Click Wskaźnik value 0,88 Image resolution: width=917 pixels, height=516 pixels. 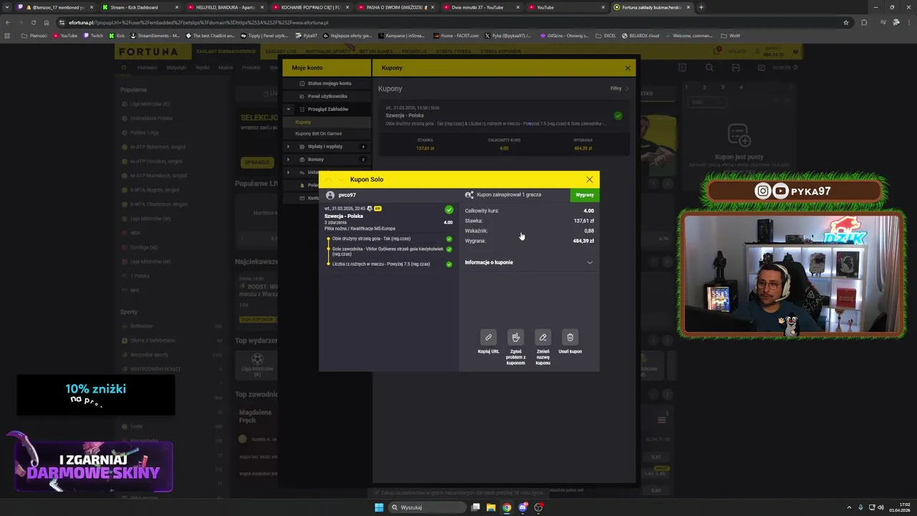pos(589,231)
